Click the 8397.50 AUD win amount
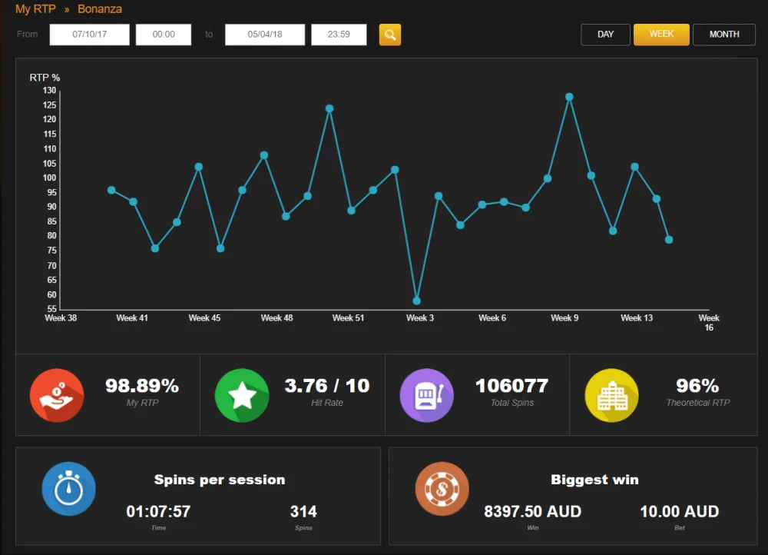Image resolution: width=768 pixels, height=555 pixels. coord(532,512)
